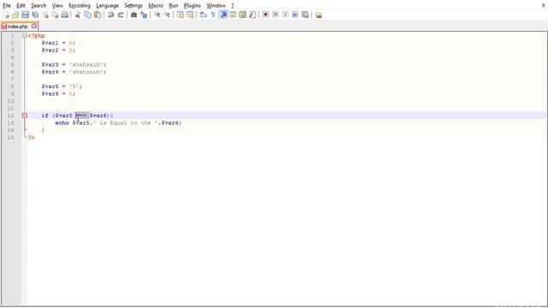Screen dimensions: 548x308
Task: Open the Edit menu
Action: pos(21,6)
